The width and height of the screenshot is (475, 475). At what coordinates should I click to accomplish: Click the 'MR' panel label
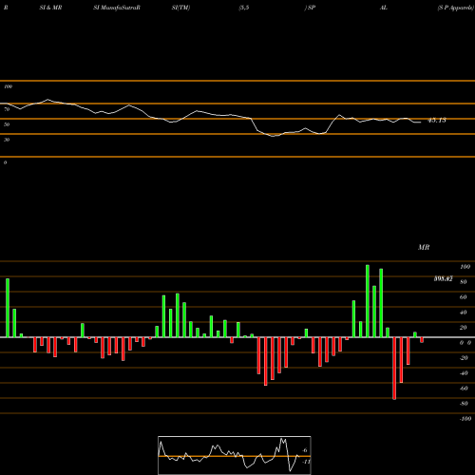[424, 247]
